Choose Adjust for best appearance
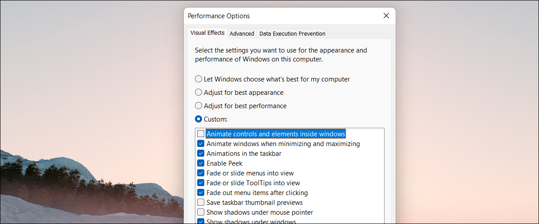539x224 pixels. pyautogui.click(x=199, y=93)
